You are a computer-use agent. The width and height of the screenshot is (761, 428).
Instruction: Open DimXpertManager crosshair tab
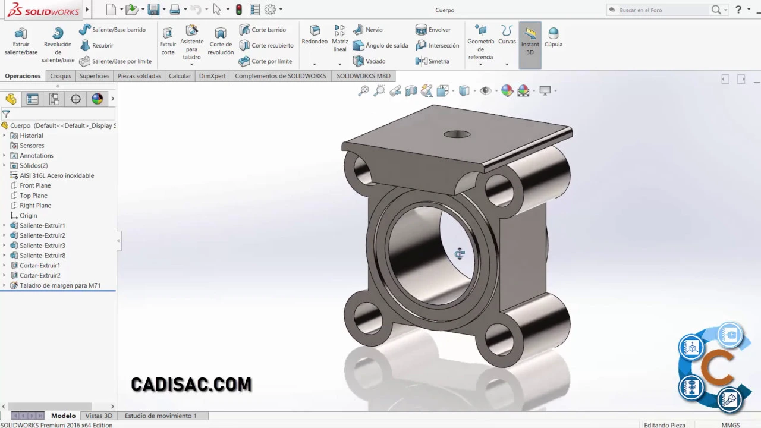[76, 99]
